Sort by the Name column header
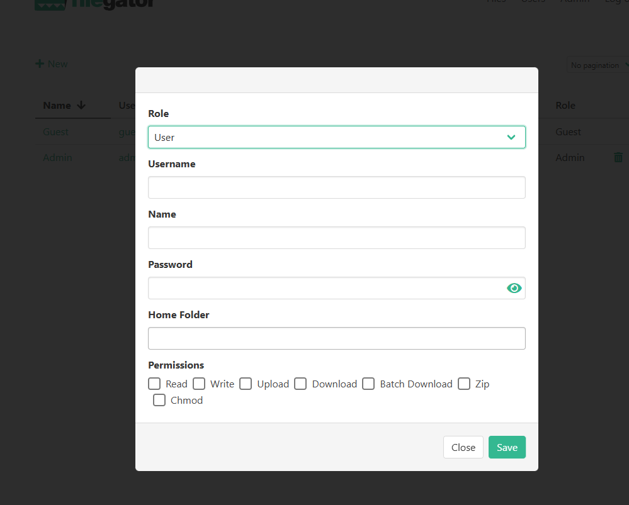Image resolution: width=629 pixels, height=505 pixels. point(57,106)
